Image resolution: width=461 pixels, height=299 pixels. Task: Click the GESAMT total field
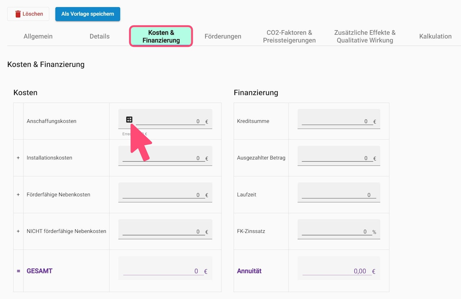coord(164,271)
